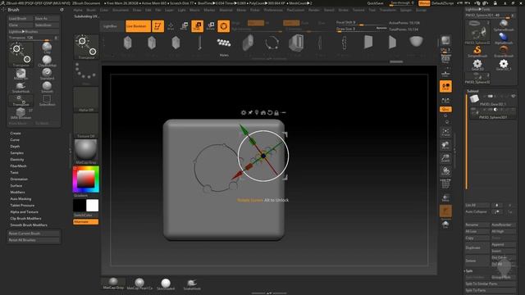Select the AlphaBrush tool icon

pos(504,39)
